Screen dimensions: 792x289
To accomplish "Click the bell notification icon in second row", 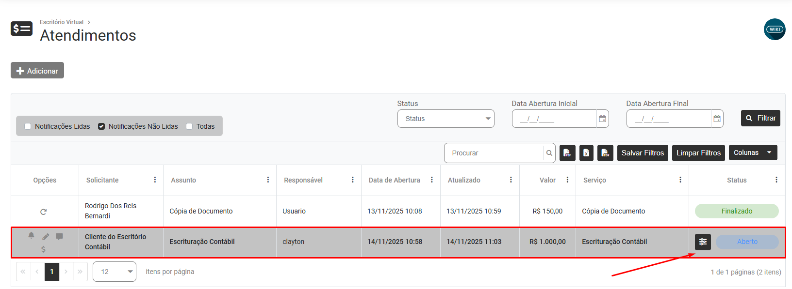I will click(31, 235).
